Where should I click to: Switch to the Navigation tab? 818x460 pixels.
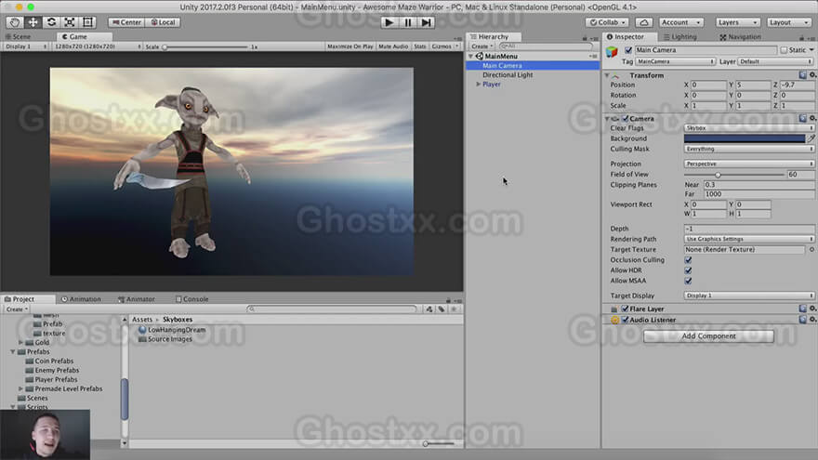point(740,37)
